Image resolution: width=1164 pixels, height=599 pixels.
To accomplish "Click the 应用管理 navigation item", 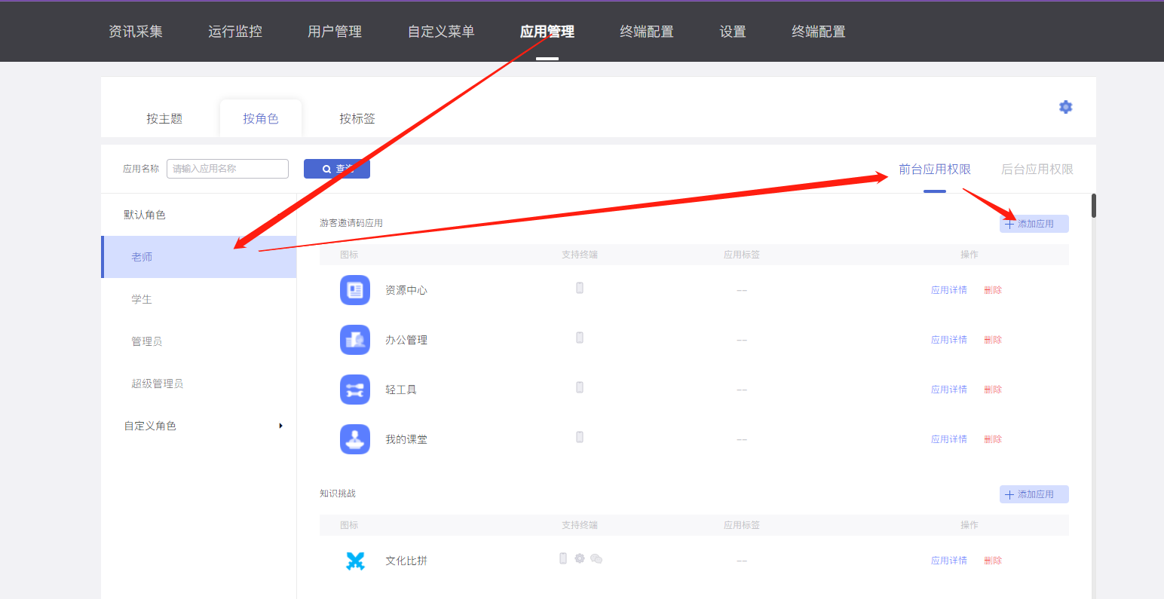I will (547, 32).
